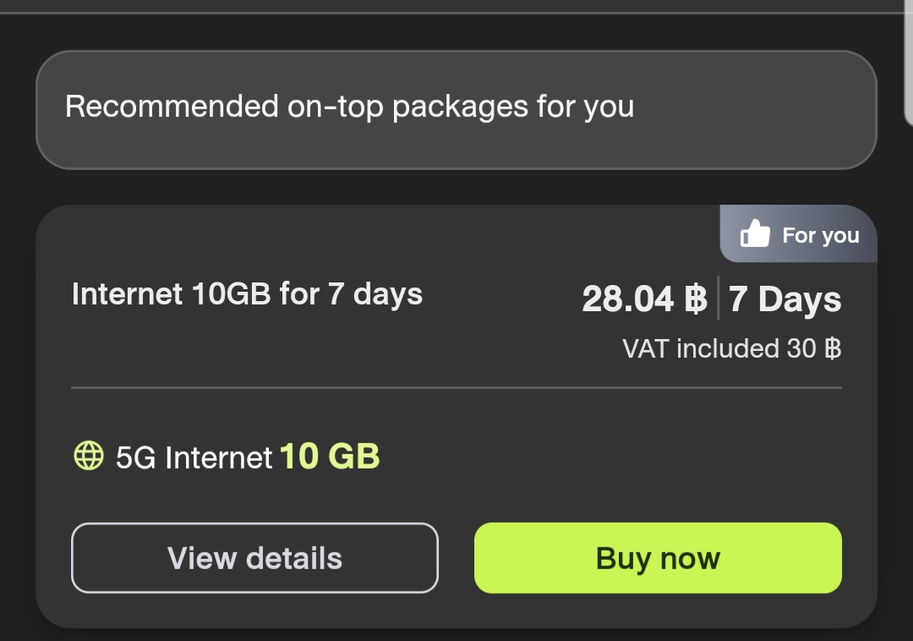Screen dimensions: 913x641
Task: Click the Recommended on-top packages heading
Action: (x=349, y=107)
